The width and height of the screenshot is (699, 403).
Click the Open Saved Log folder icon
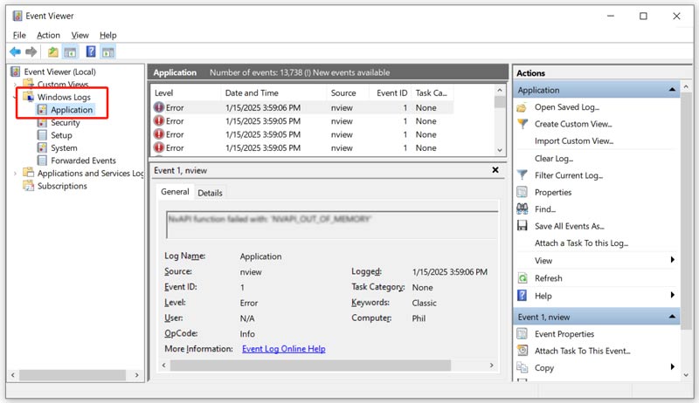tap(523, 107)
